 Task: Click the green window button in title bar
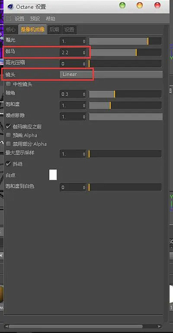coord(122,5)
